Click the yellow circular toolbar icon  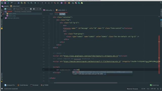pyautogui.click(x=69, y=3)
